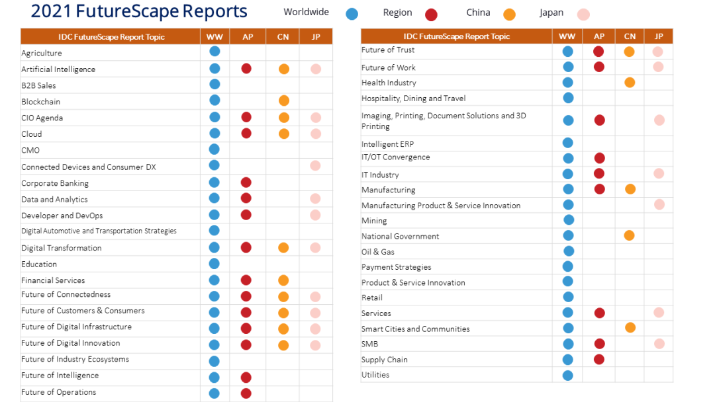715x402 pixels.
Task: Click the Services AP red dot
Action: [600, 313]
